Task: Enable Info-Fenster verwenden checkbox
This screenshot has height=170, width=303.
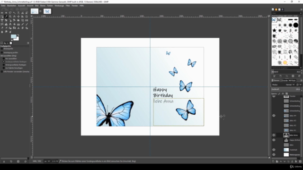Action: tap(2, 71)
